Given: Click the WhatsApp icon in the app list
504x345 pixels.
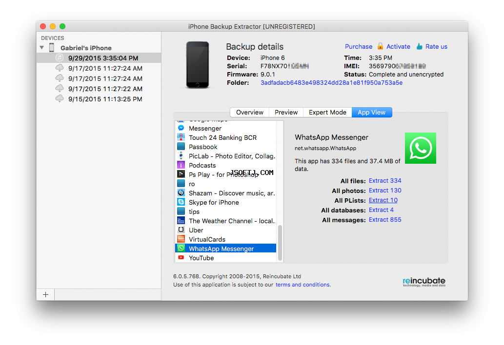Looking at the screenshot, I should pos(181,249).
